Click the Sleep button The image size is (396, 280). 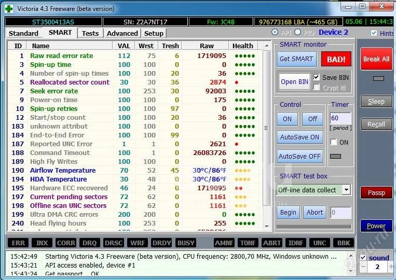(376, 102)
